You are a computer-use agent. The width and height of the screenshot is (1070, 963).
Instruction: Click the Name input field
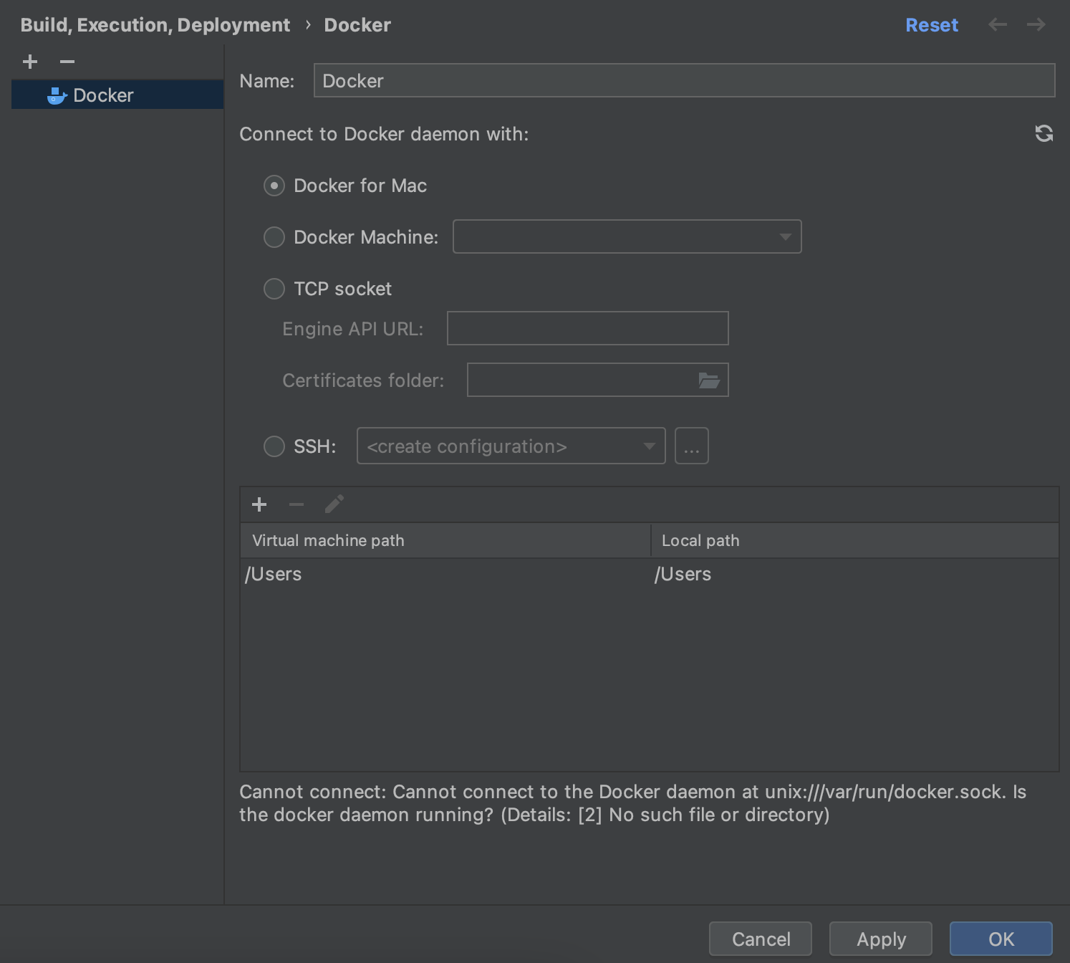pos(685,80)
